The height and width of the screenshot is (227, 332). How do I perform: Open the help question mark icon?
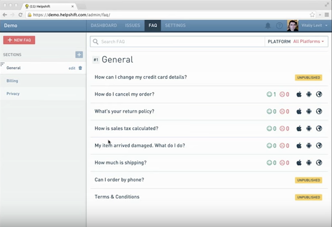pos(280,26)
